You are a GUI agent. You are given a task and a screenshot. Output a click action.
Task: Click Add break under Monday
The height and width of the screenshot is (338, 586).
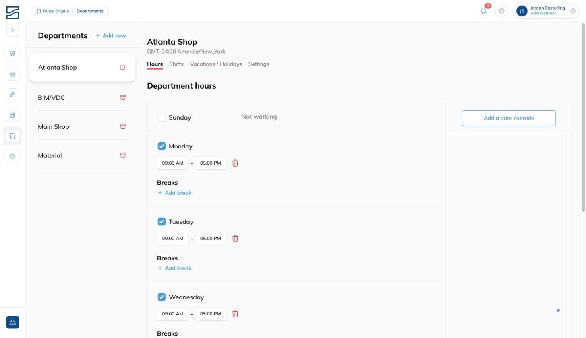click(x=174, y=193)
